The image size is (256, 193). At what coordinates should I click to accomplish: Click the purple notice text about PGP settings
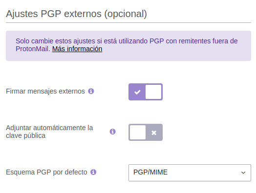pyautogui.click(x=127, y=45)
